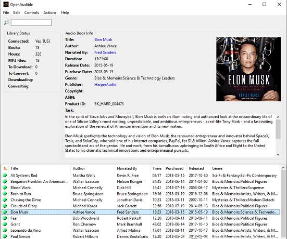Select 'Benjamin Franklin: An American...' row title

tap(40, 181)
